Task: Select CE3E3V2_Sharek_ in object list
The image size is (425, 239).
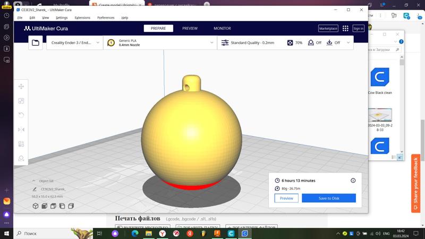Action: pos(53,189)
